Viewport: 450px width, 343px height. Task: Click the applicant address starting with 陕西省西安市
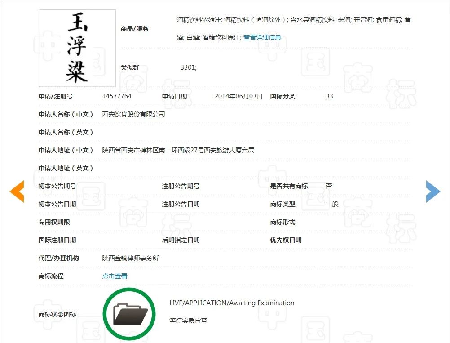(x=178, y=150)
